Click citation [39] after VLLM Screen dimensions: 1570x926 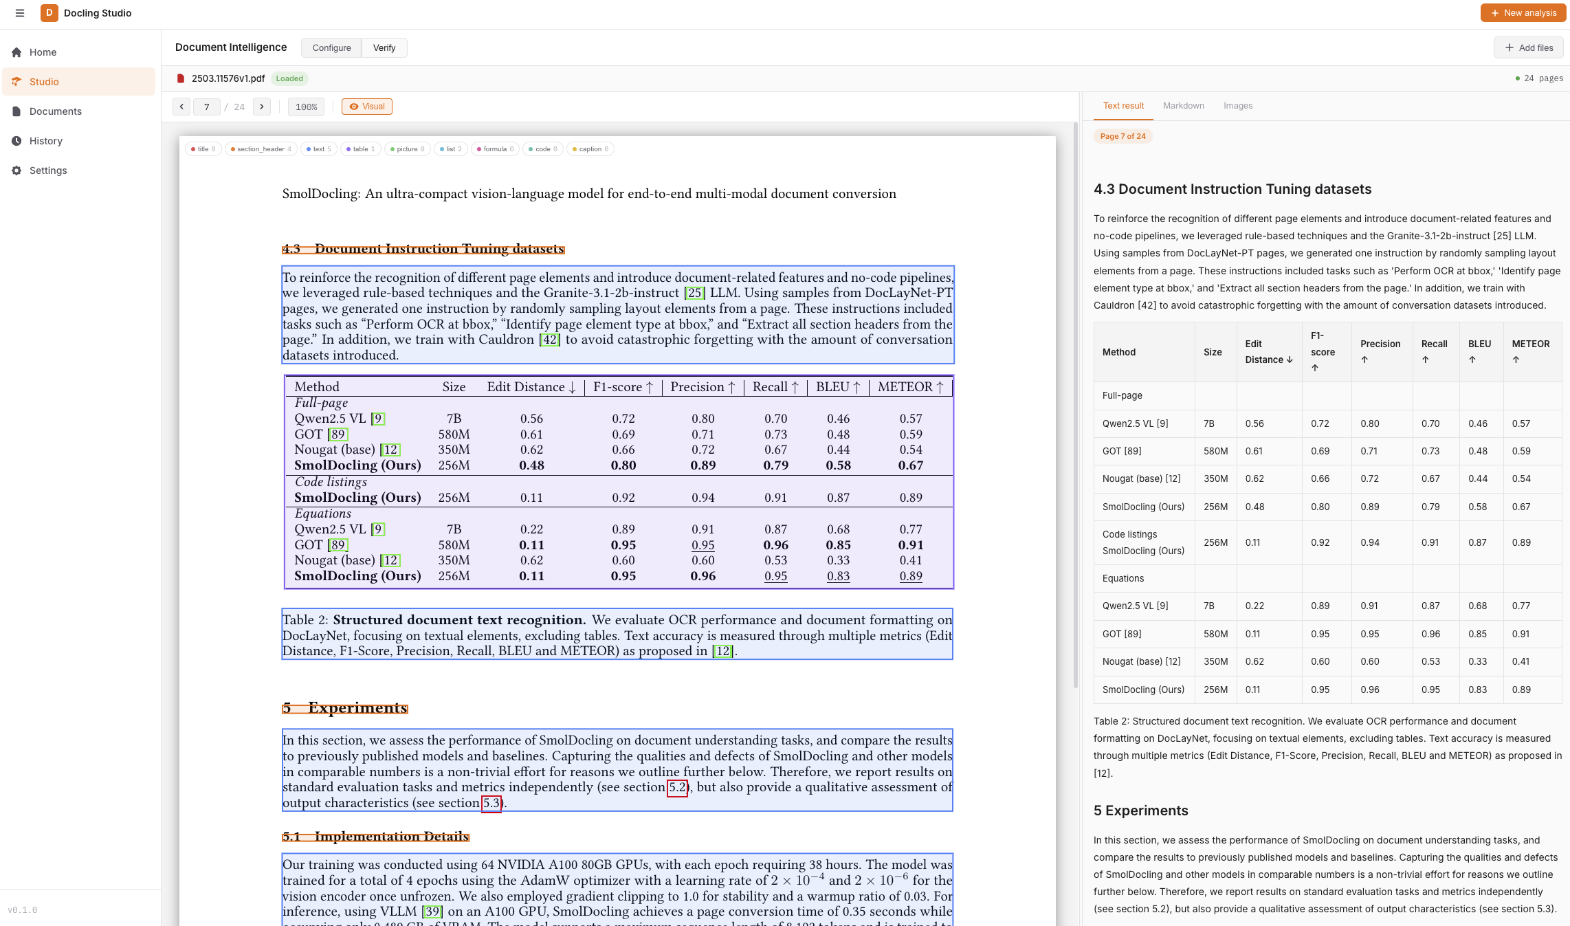(432, 912)
